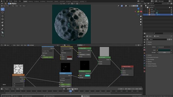Hide the selected Icosphere object in outliner
Screen dimensions: 173x97
tap(171, 15)
